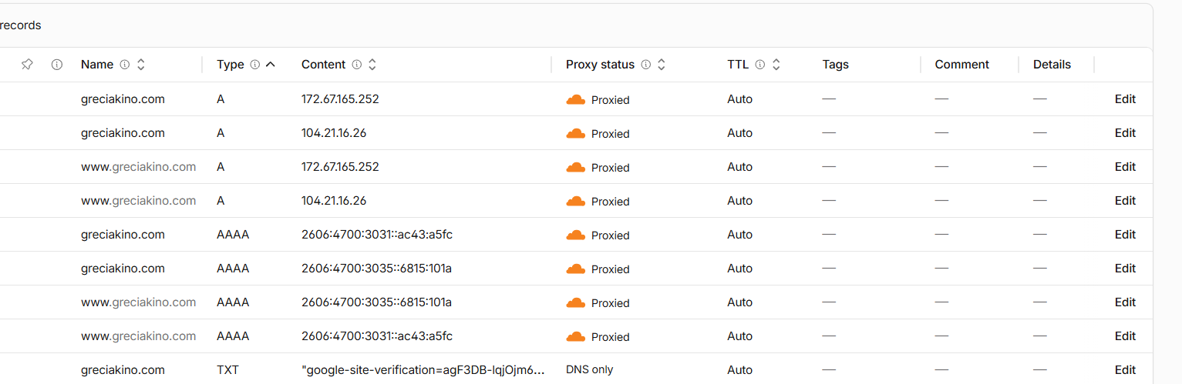Select the truncated google-site-verification content text
The image size is (1182, 384).
(x=423, y=370)
